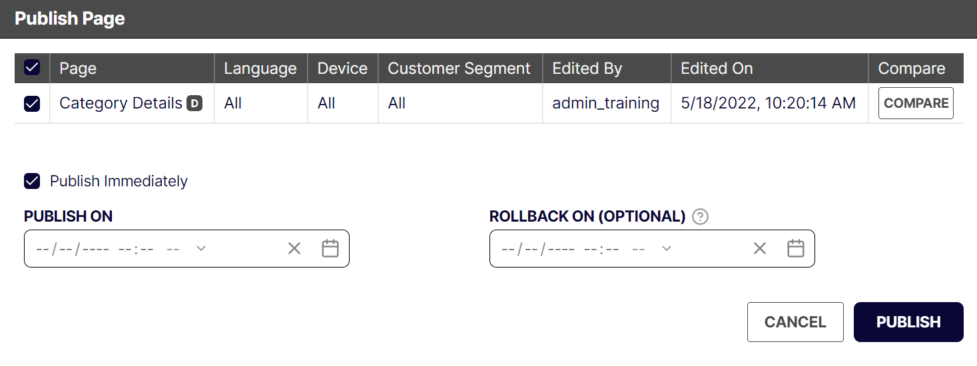Open the Rollback On calendar picker
Screen dimensions: 977x366
point(796,248)
